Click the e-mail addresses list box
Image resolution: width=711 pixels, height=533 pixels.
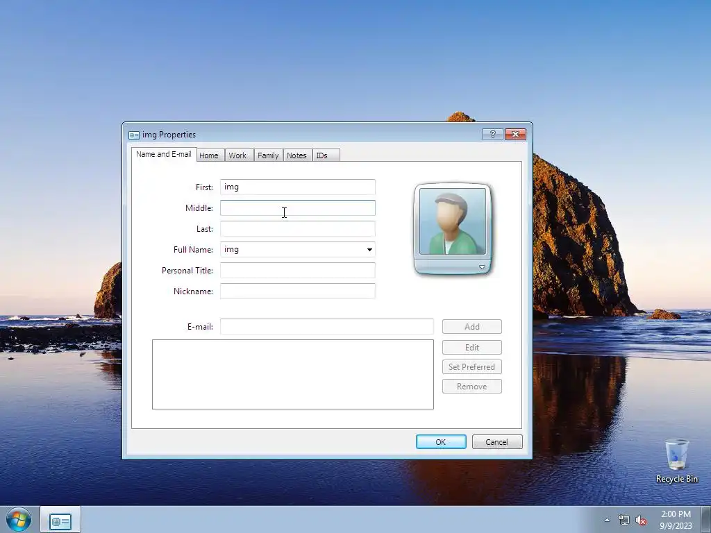tap(293, 374)
